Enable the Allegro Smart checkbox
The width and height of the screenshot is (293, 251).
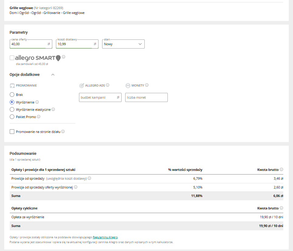coord(12,58)
